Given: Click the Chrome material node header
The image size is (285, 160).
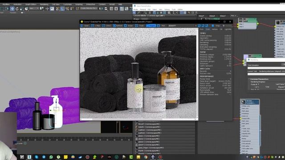Looking at the screenshot, I should point(250,102).
